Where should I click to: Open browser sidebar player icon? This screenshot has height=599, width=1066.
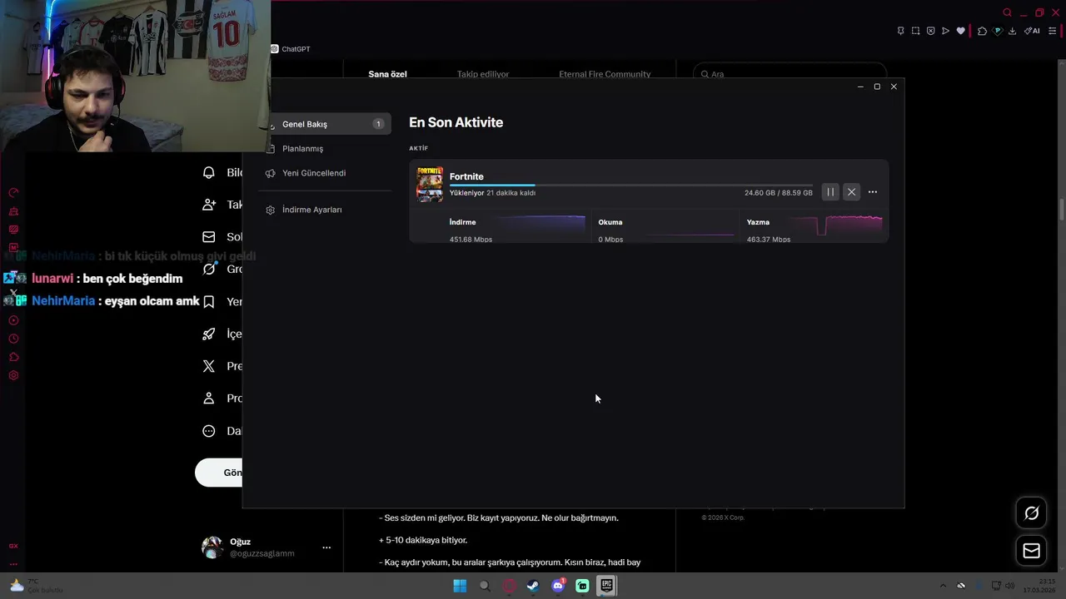point(13,320)
